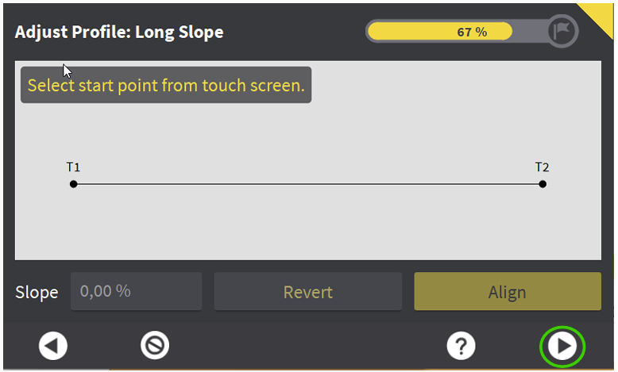Viewport: 618px width, 372px height.
Task: Click the 67 % progress label
Action: pyautogui.click(x=472, y=32)
